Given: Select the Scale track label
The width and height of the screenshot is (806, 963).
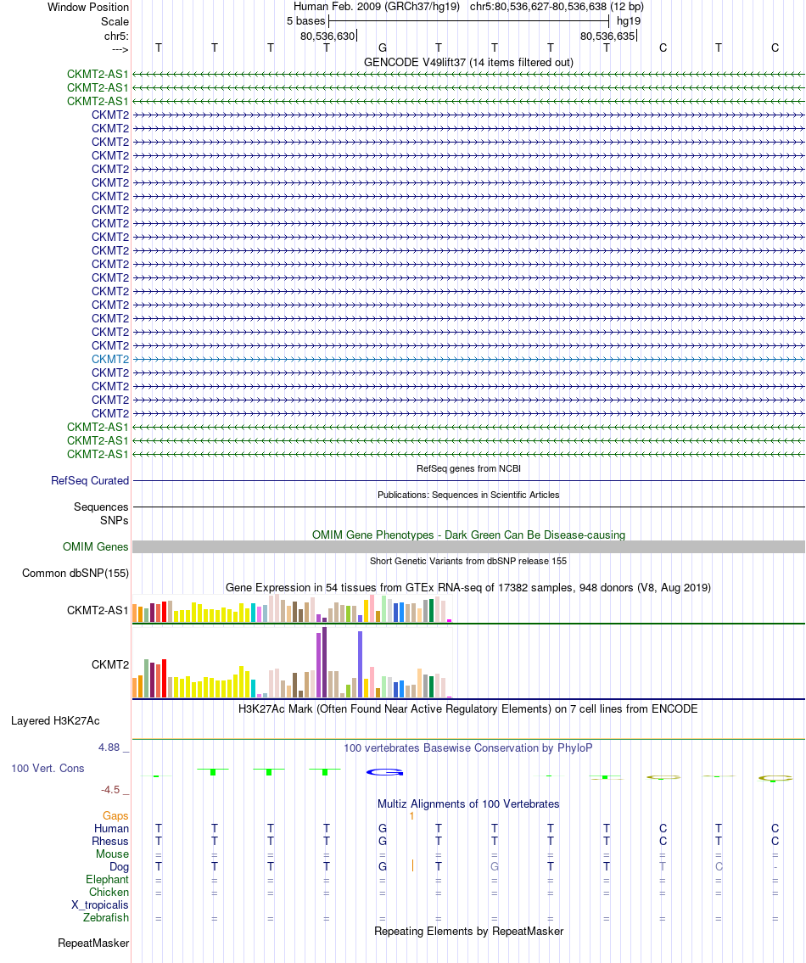Looking at the screenshot, I should point(115,21).
